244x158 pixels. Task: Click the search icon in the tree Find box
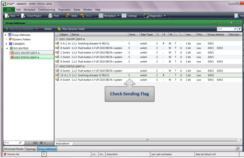20,143
